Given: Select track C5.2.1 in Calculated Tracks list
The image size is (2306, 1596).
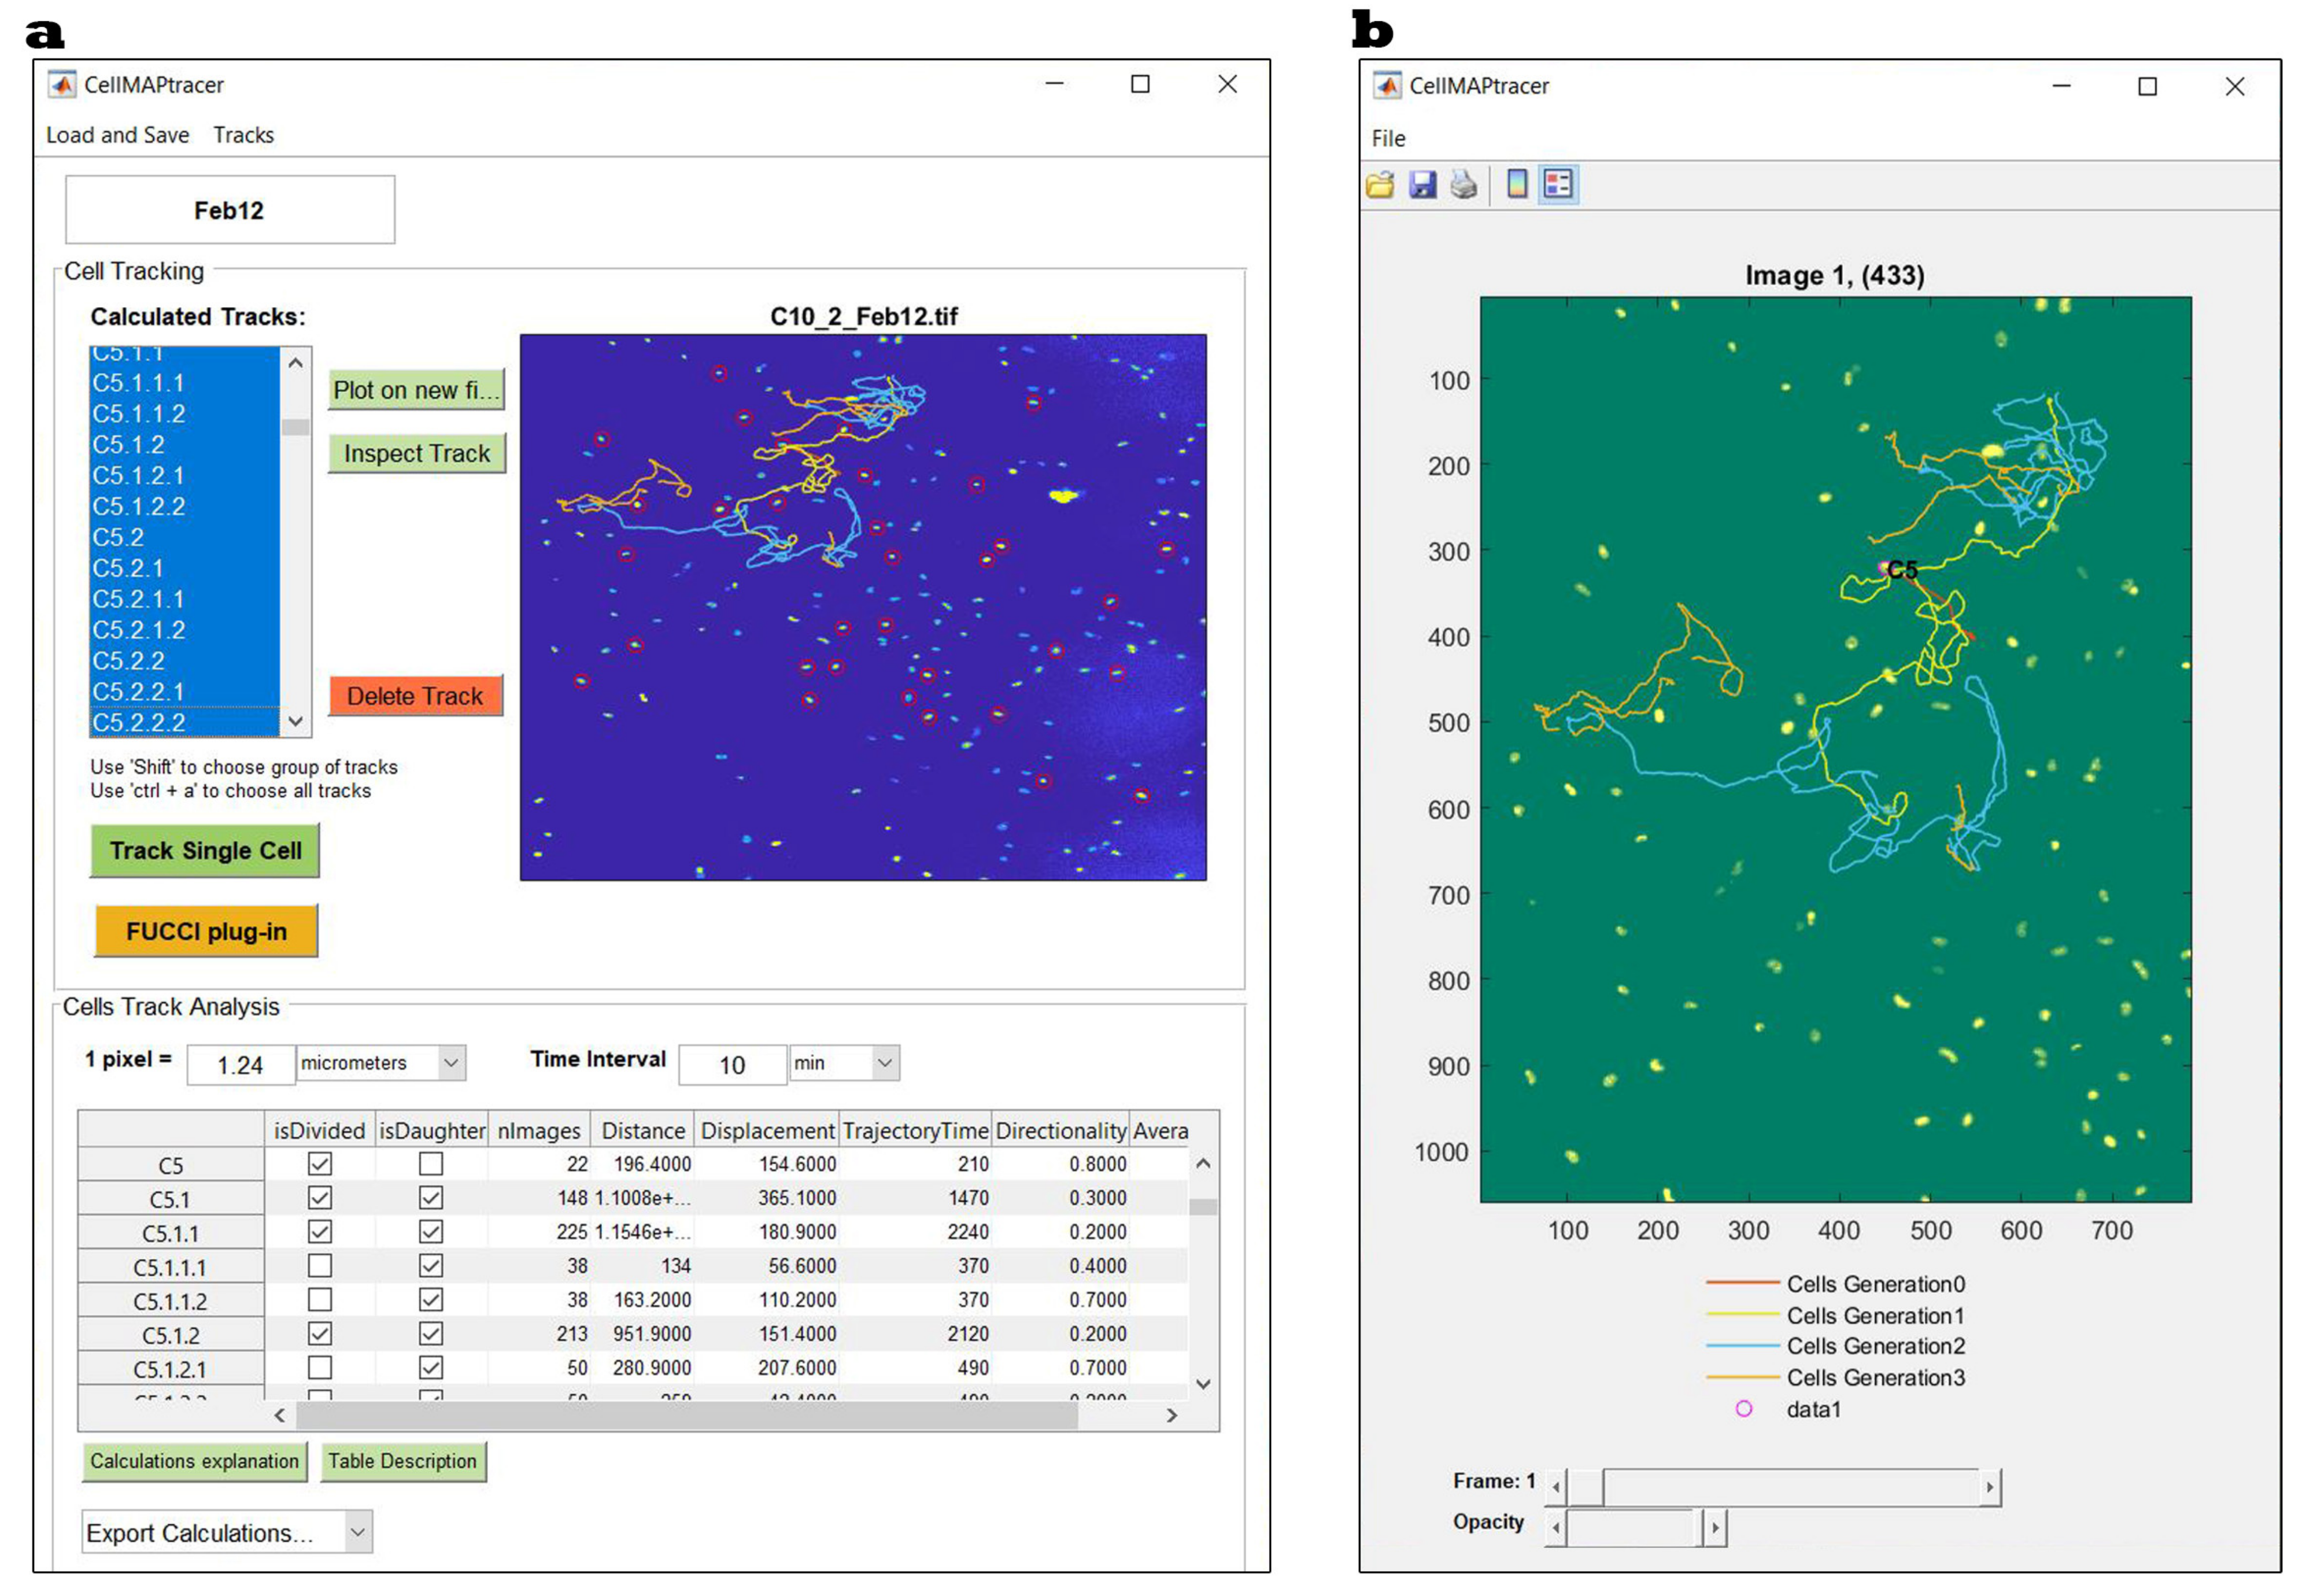Looking at the screenshot, I should click(x=127, y=568).
